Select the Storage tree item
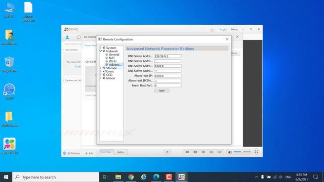Image resolution: width=324 pixels, height=182 pixels. coord(111,68)
